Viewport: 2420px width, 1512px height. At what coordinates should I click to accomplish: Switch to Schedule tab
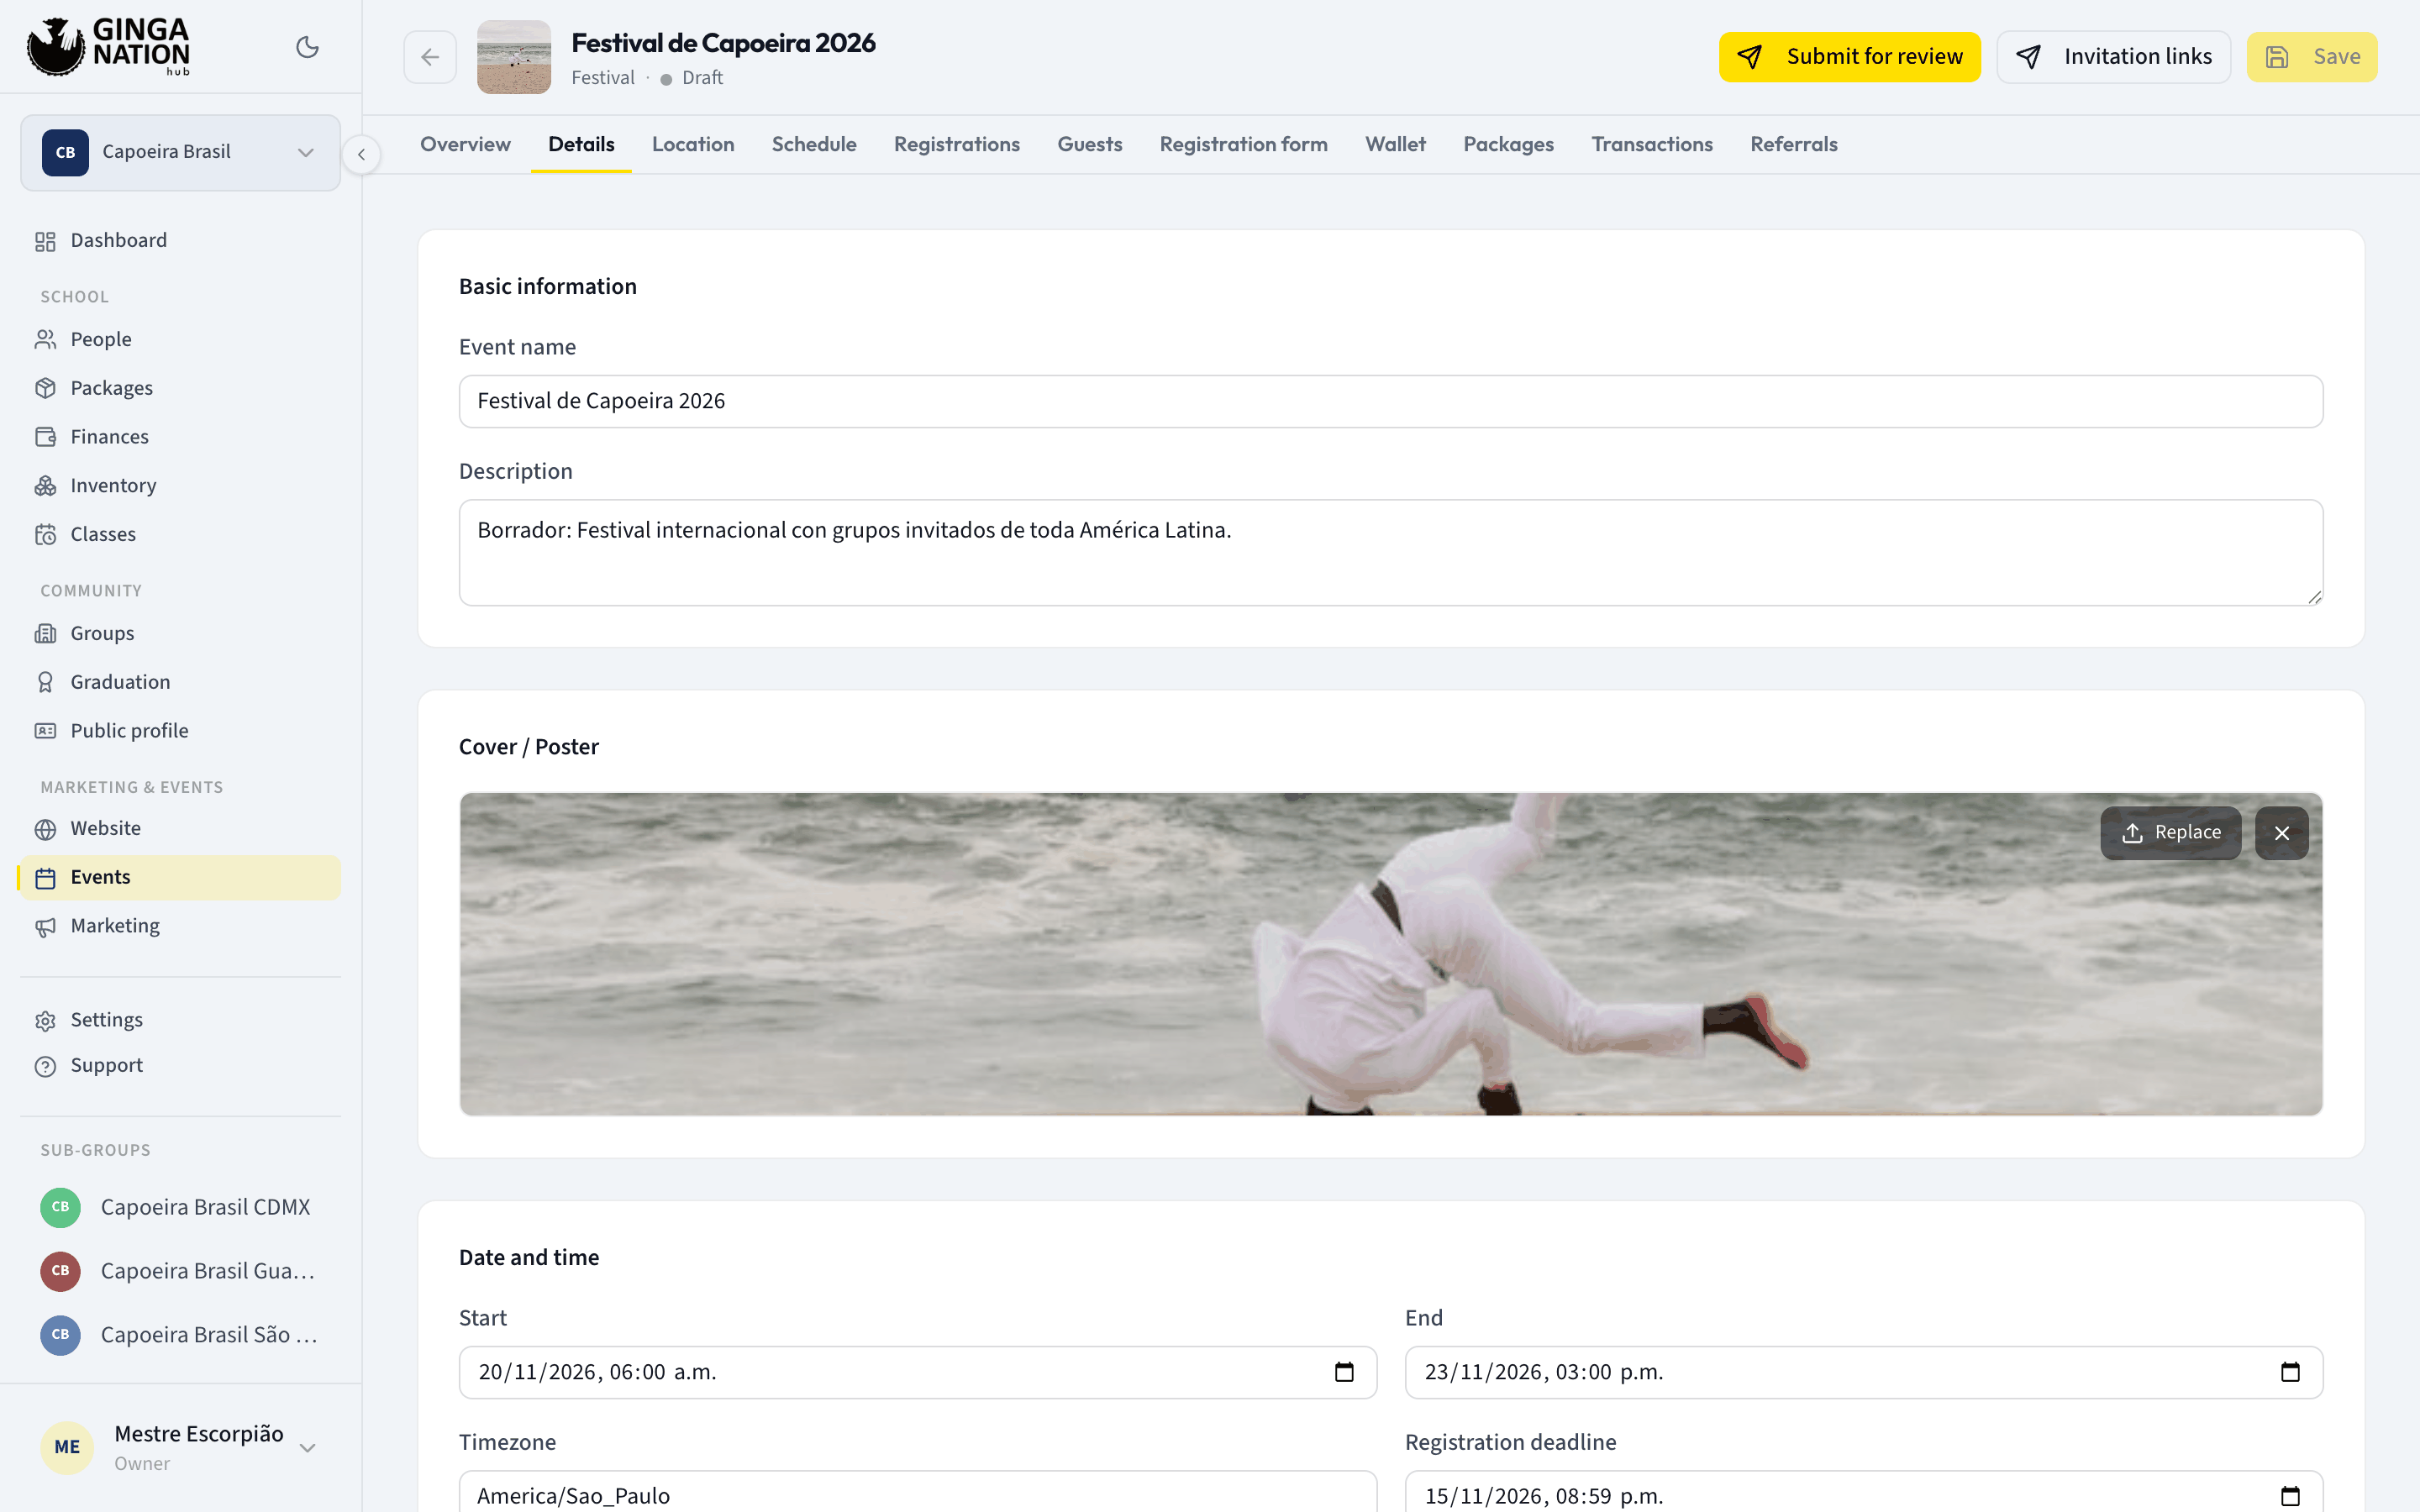tap(814, 144)
